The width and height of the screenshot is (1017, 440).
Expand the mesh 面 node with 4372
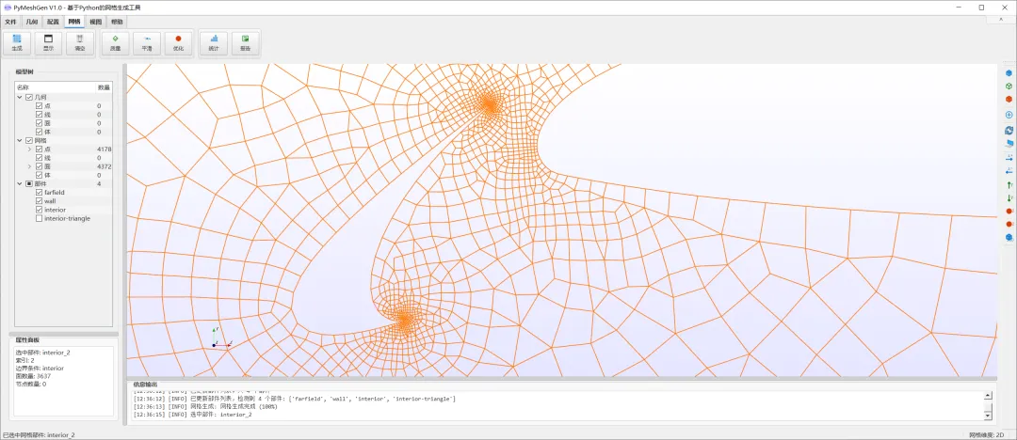pyautogui.click(x=29, y=166)
